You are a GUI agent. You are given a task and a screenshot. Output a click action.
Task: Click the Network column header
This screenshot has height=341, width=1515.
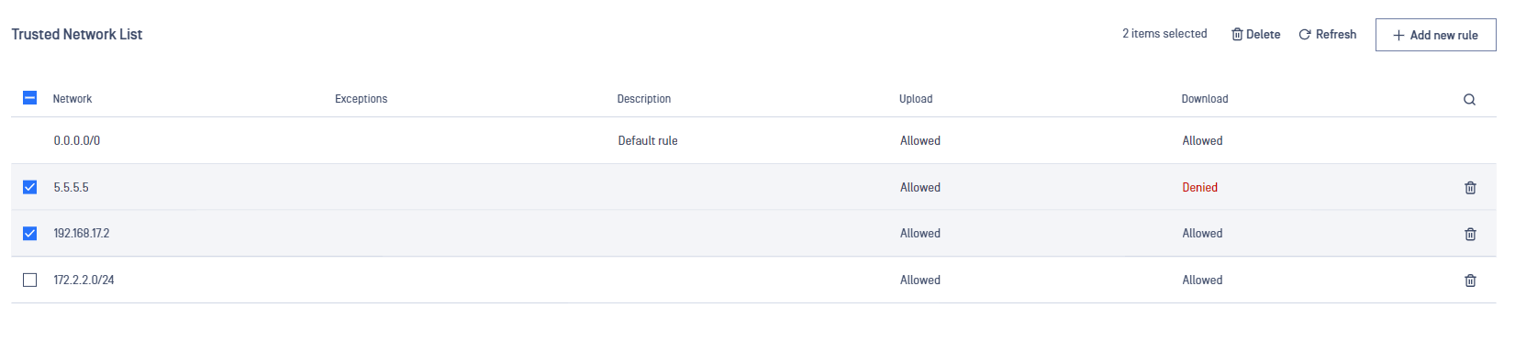(72, 99)
